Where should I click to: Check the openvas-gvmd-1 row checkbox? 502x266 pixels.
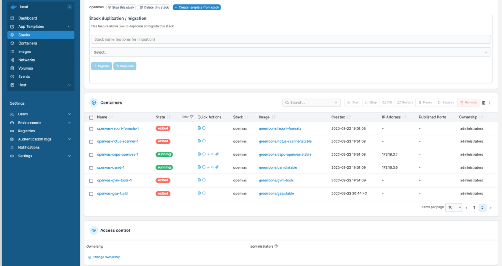pos(91,167)
